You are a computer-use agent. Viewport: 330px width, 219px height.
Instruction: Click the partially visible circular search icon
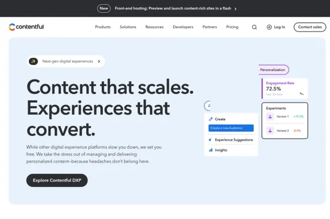pyautogui.click(x=207, y=106)
